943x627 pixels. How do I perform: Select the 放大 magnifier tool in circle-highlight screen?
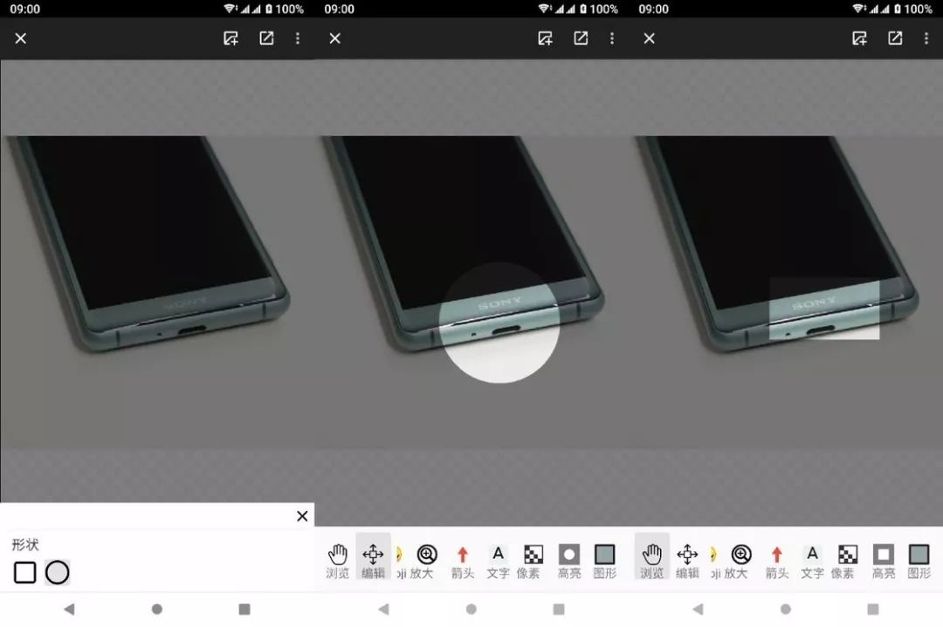pyautogui.click(x=426, y=561)
